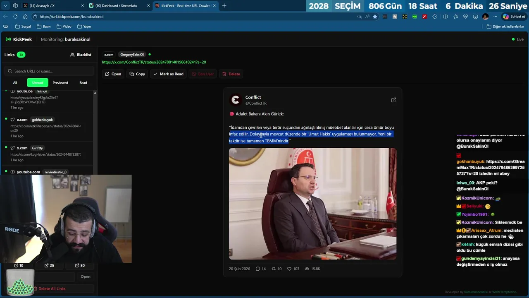
Task: Open the Sosyal bookmarks folder
Action: click(23, 26)
